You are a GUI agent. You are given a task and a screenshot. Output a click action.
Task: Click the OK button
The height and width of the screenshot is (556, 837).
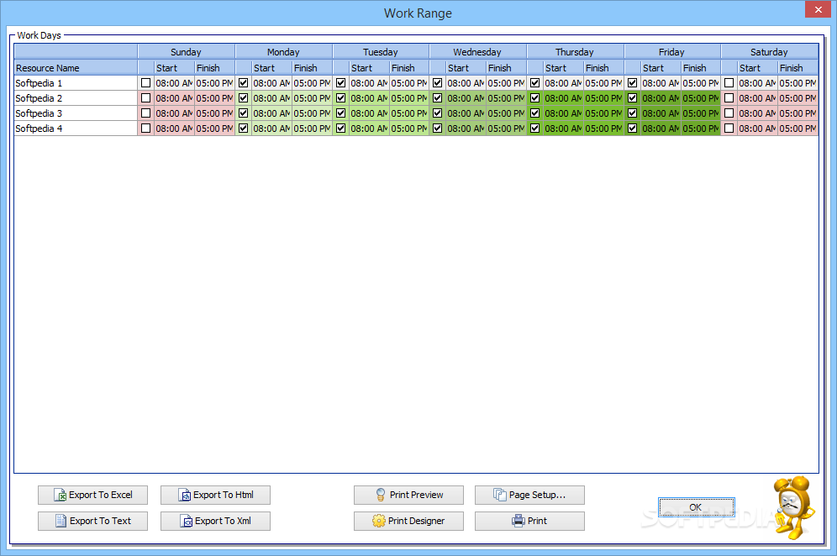click(696, 507)
